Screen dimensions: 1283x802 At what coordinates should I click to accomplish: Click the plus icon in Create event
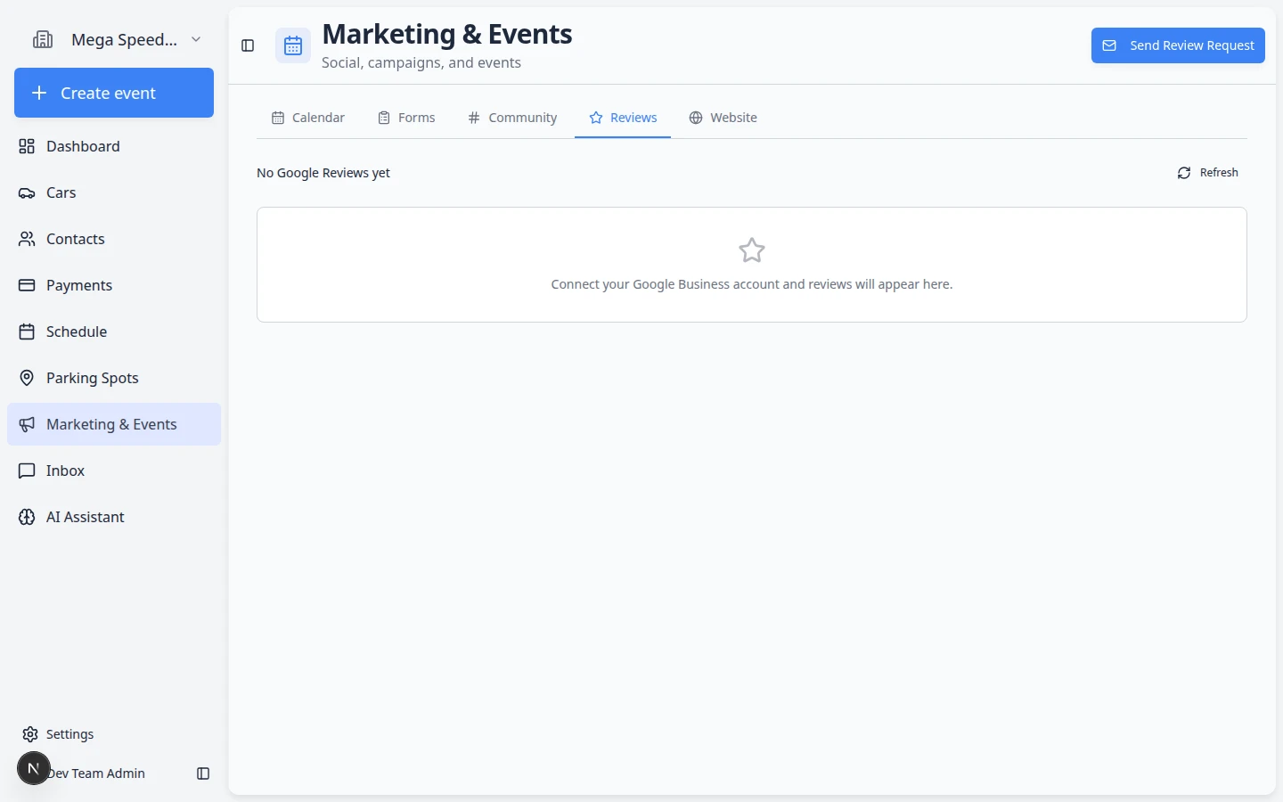[x=39, y=93]
